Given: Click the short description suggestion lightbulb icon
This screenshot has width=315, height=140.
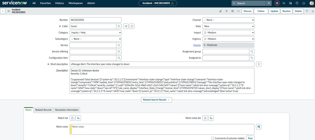Looking at the screenshot, I should pyautogui.click(x=259, y=64).
